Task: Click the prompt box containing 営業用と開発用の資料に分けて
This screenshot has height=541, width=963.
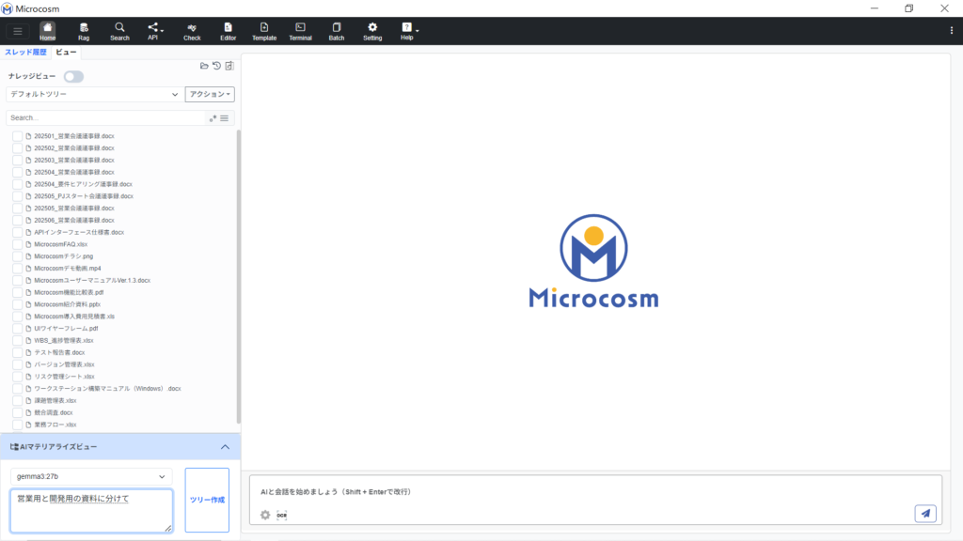Action: [91, 510]
